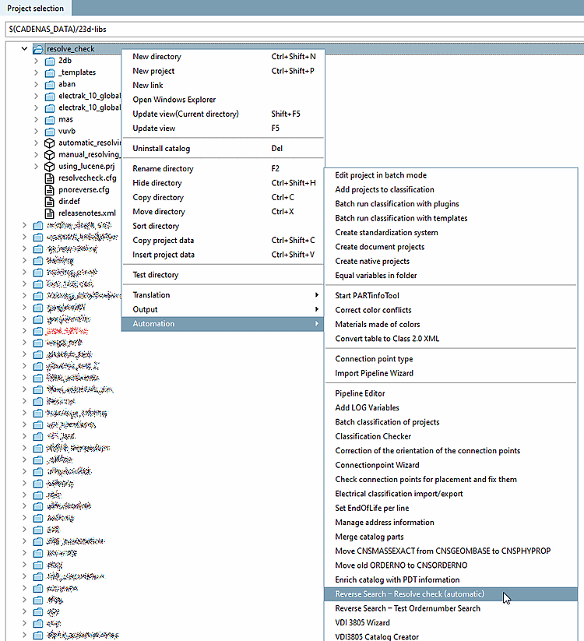The width and height of the screenshot is (584, 641).
Task: Choose New directory from context menu
Action: point(223,57)
